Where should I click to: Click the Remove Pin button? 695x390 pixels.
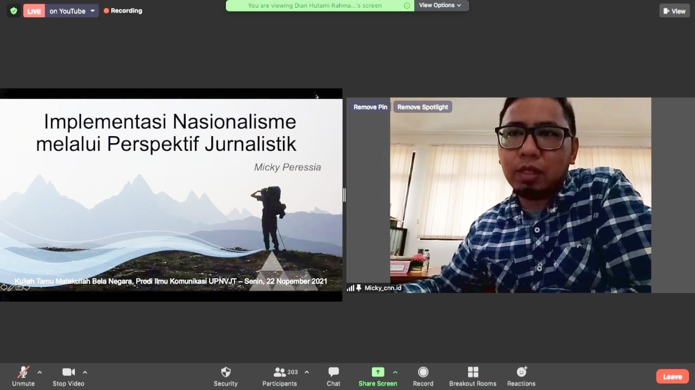point(370,107)
